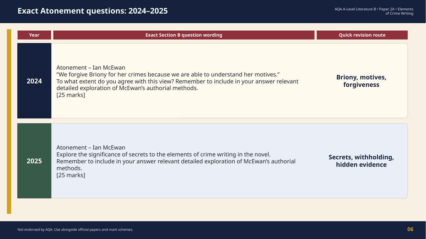
Task: Click 'Briony, motives, forgiveness' revision route
Action: tap(361, 81)
